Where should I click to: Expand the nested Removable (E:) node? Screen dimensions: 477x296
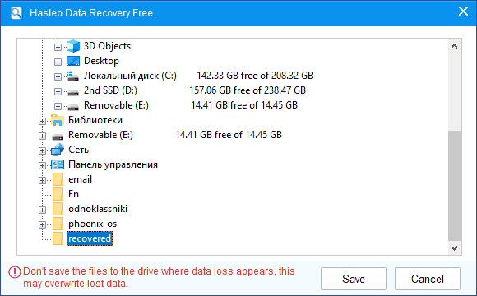coord(58,106)
